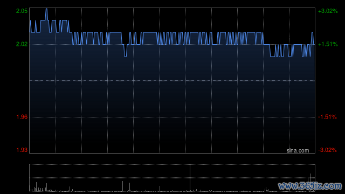This screenshot has width=345, height=194.
Task: Click the dotted midline in the volume panel
Action: click(172, 178)
